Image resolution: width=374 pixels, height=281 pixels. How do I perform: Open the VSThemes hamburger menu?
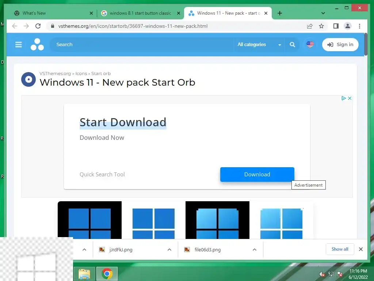[x=18, y=45]
